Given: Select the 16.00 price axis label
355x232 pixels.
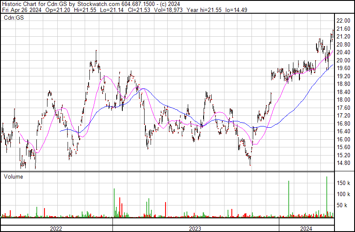Looking at the screenshot, I should point(343,140).
